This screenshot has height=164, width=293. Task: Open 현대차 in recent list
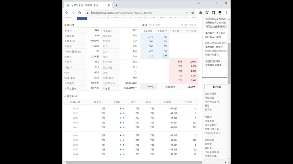(208, 117)
